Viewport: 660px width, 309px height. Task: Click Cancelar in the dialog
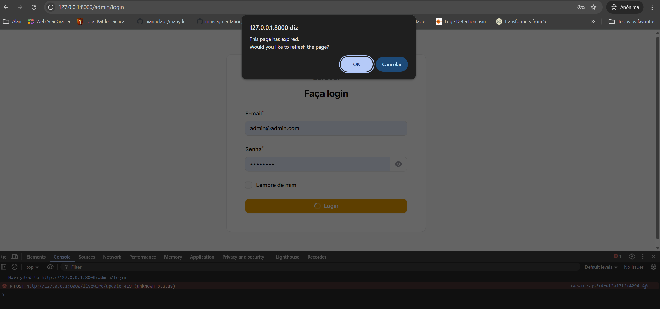coord(391,64)
